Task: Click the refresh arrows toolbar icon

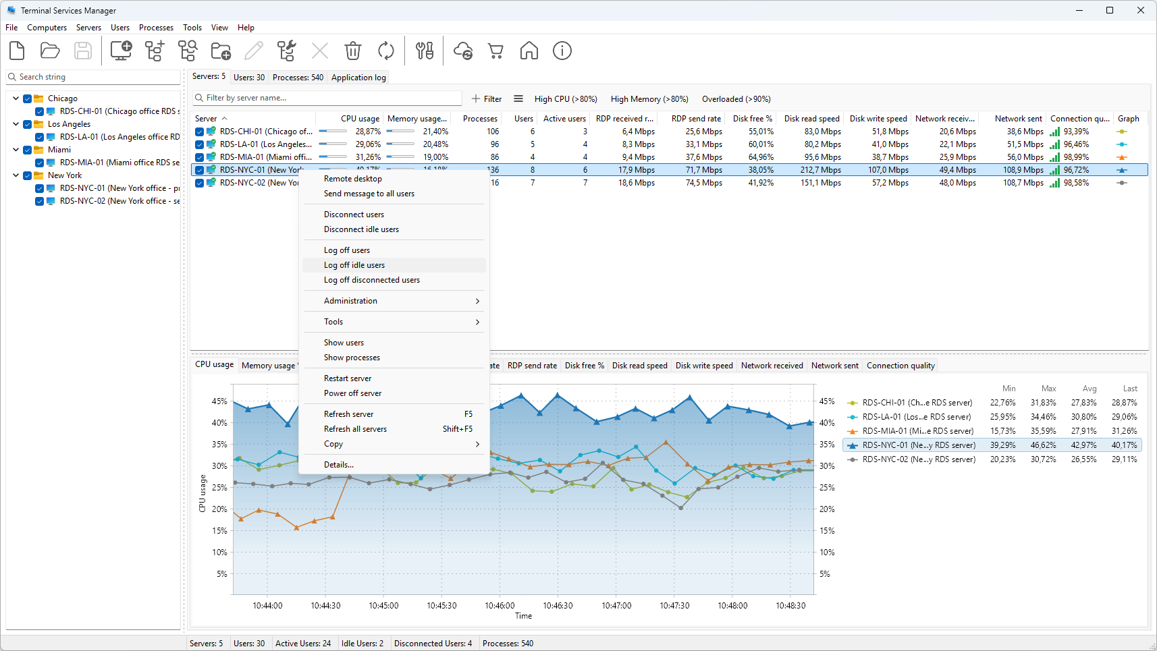Action: click(x=386, y=51)
